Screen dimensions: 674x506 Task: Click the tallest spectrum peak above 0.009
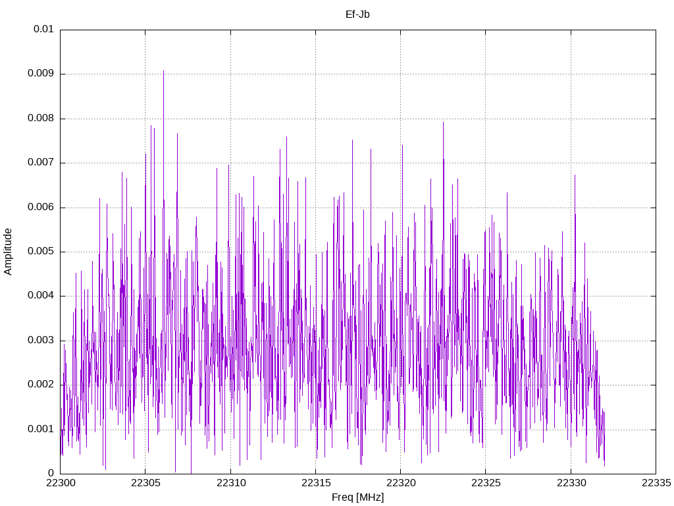[x=163, y=71]
